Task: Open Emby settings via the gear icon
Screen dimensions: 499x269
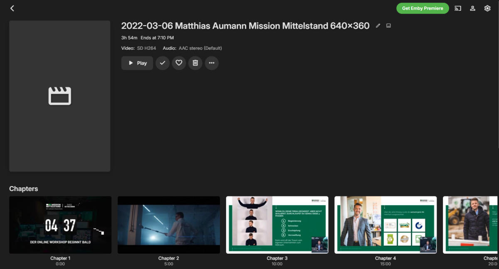Action: click(x=487, y=8)
